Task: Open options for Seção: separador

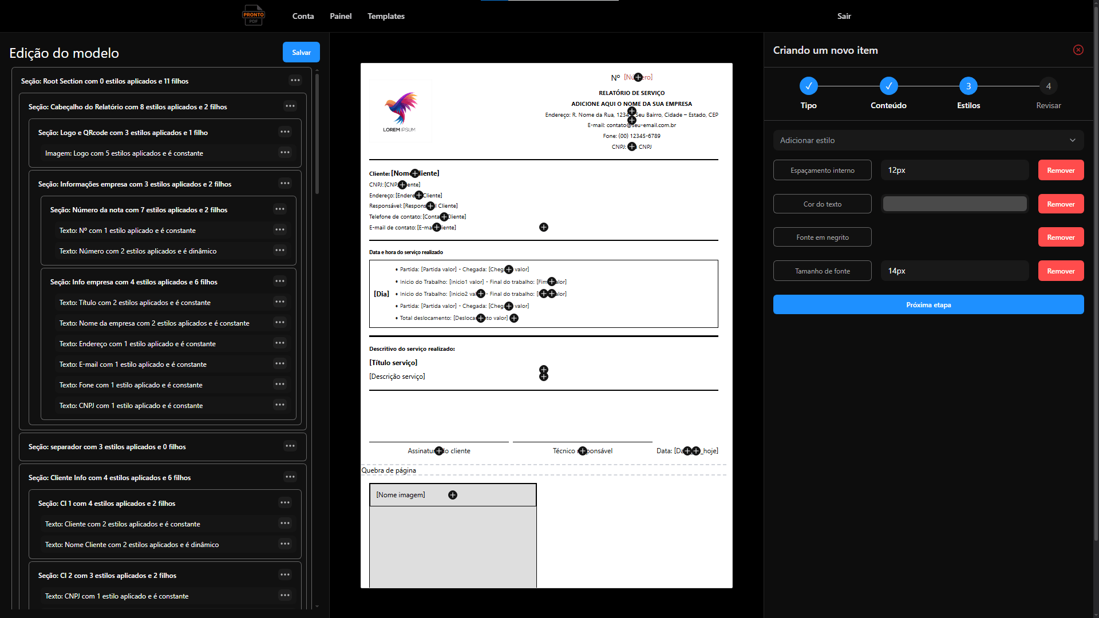Action: pyautogui.click(x=290, y=446)
